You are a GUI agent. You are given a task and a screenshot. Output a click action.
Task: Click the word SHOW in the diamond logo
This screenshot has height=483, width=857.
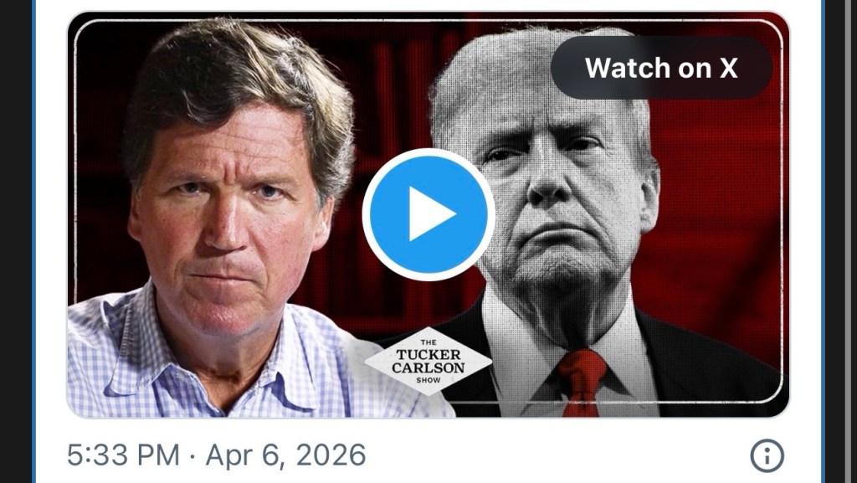pyautogui.click(x=428, y=380)
